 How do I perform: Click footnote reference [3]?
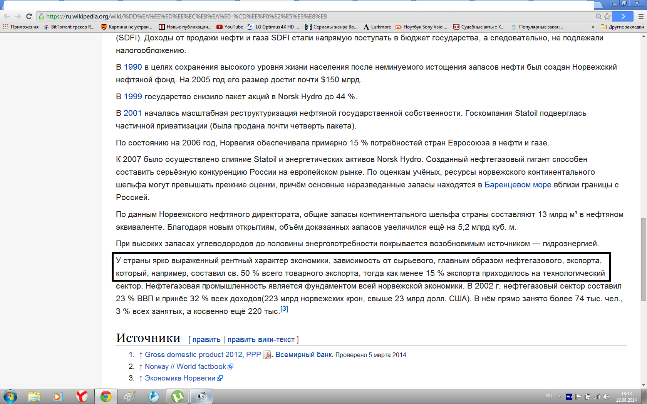coord(284,309)
